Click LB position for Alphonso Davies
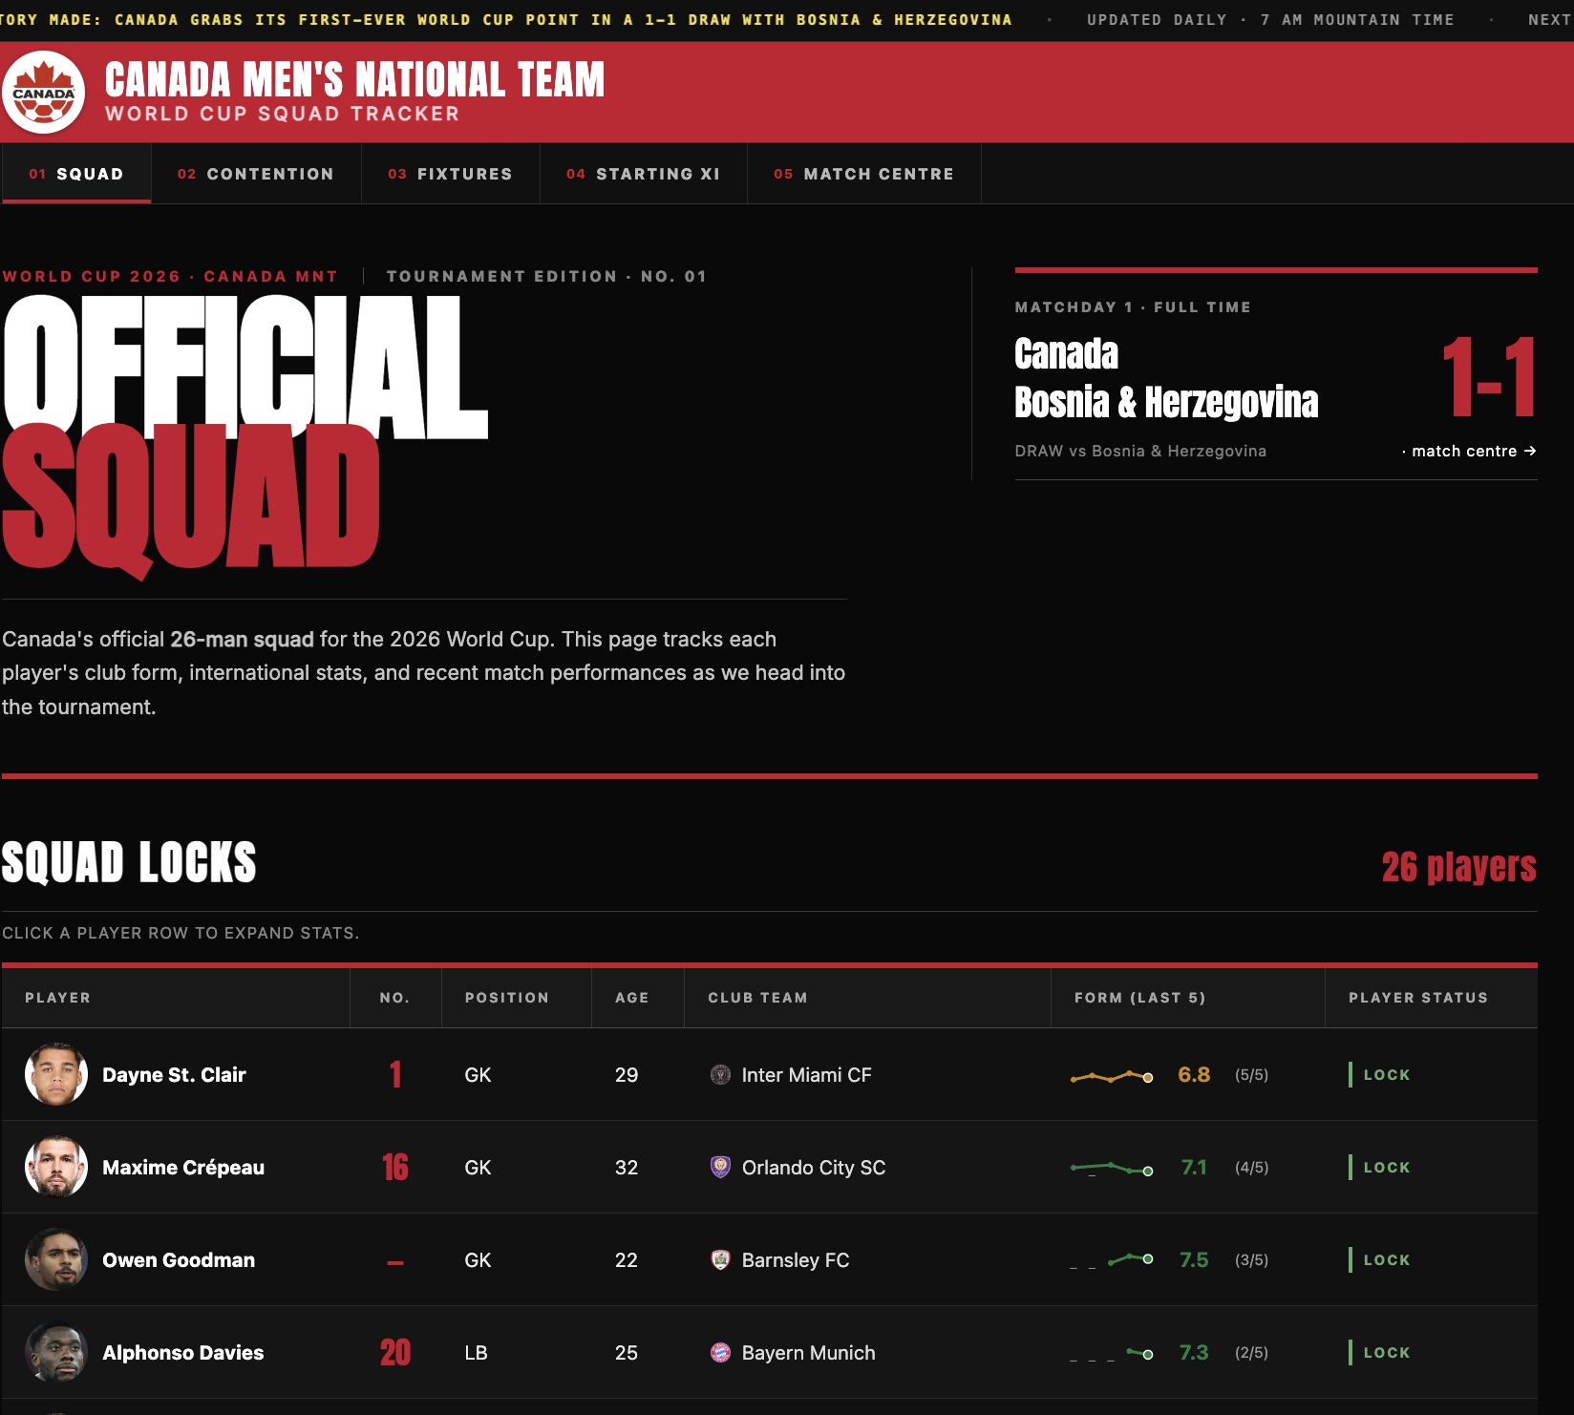 tap(476, 1353)
